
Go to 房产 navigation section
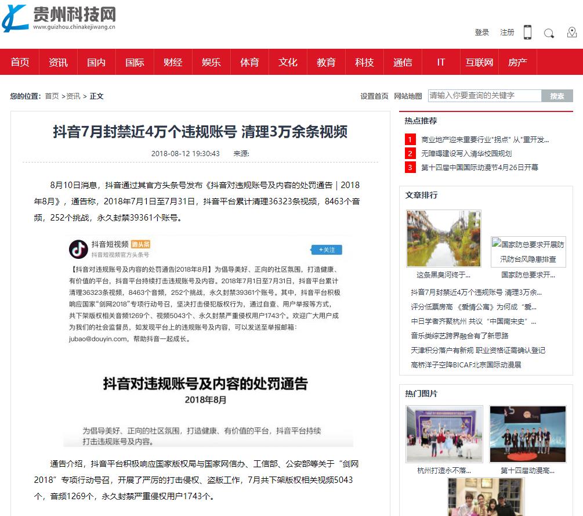[517, 62]
